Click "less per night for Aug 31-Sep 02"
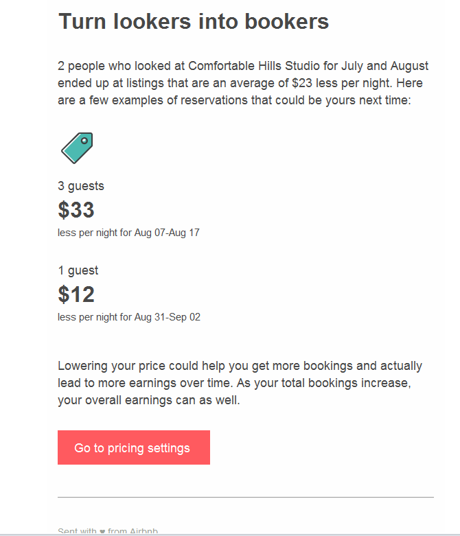The height and width of the screenshot is (536, 460). tap(129, 317)
